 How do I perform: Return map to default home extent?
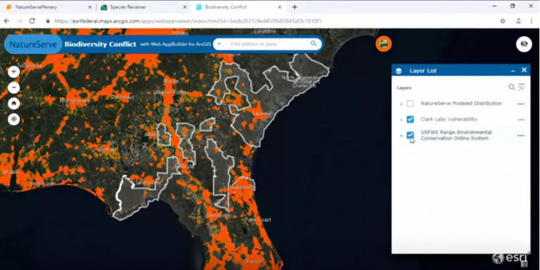click(x=14, y=103)
